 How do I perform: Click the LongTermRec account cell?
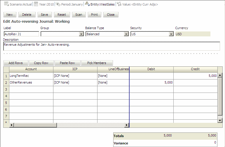coord(31,76)
